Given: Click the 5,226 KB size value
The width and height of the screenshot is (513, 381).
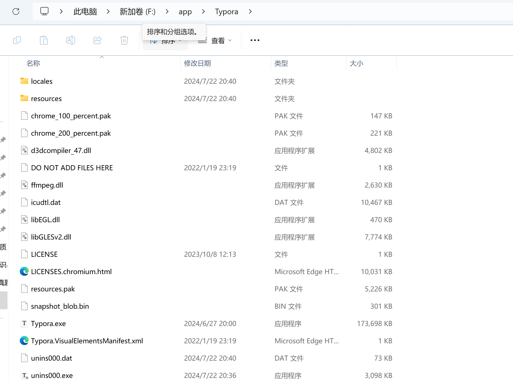Looking at the screenshot, I should tap(378, 289).
